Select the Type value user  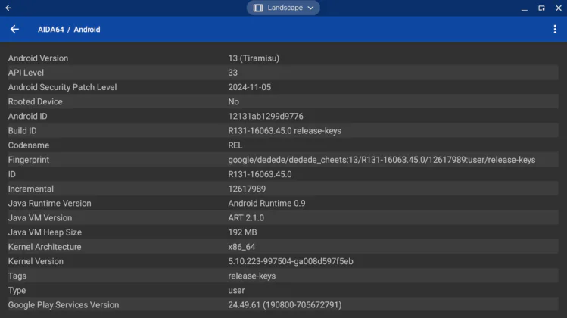coord(236,290)
